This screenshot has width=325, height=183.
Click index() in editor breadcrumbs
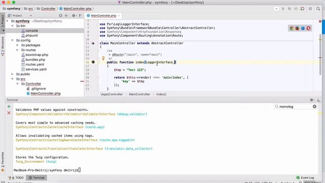161,94
